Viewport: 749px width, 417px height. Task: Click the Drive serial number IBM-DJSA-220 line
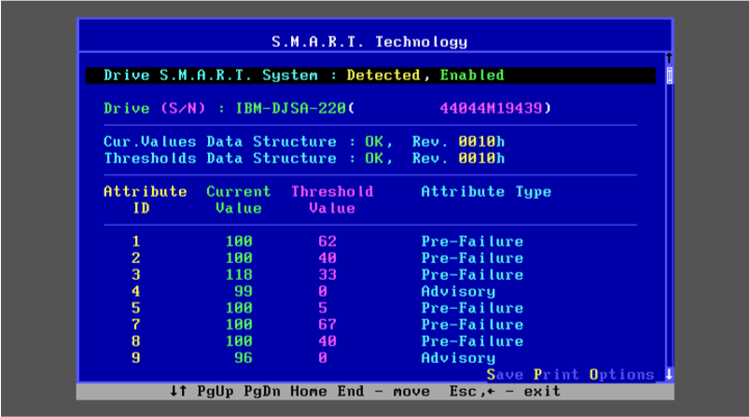pos(326,108)
